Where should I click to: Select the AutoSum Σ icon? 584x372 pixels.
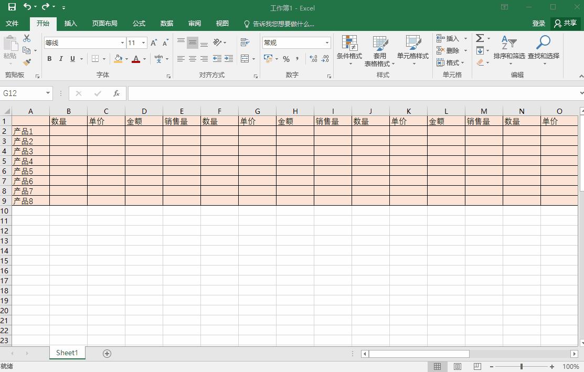[x=480, y=38]
